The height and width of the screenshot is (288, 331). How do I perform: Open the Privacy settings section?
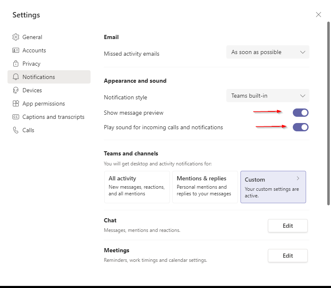[32, 64]
